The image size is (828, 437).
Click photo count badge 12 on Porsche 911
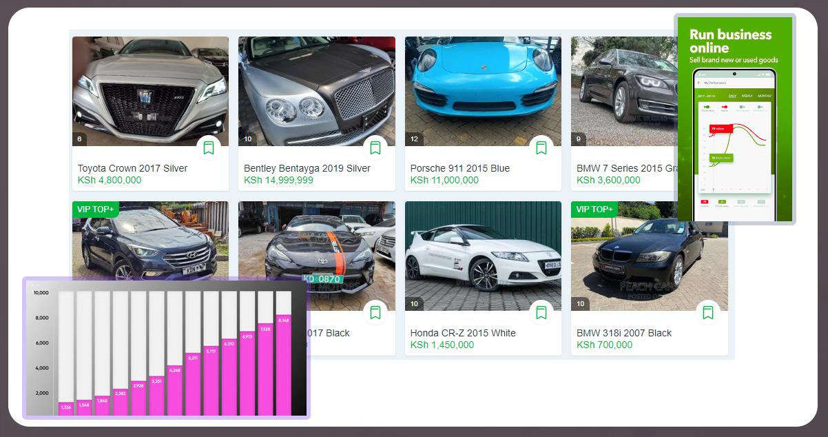point(414,139)
